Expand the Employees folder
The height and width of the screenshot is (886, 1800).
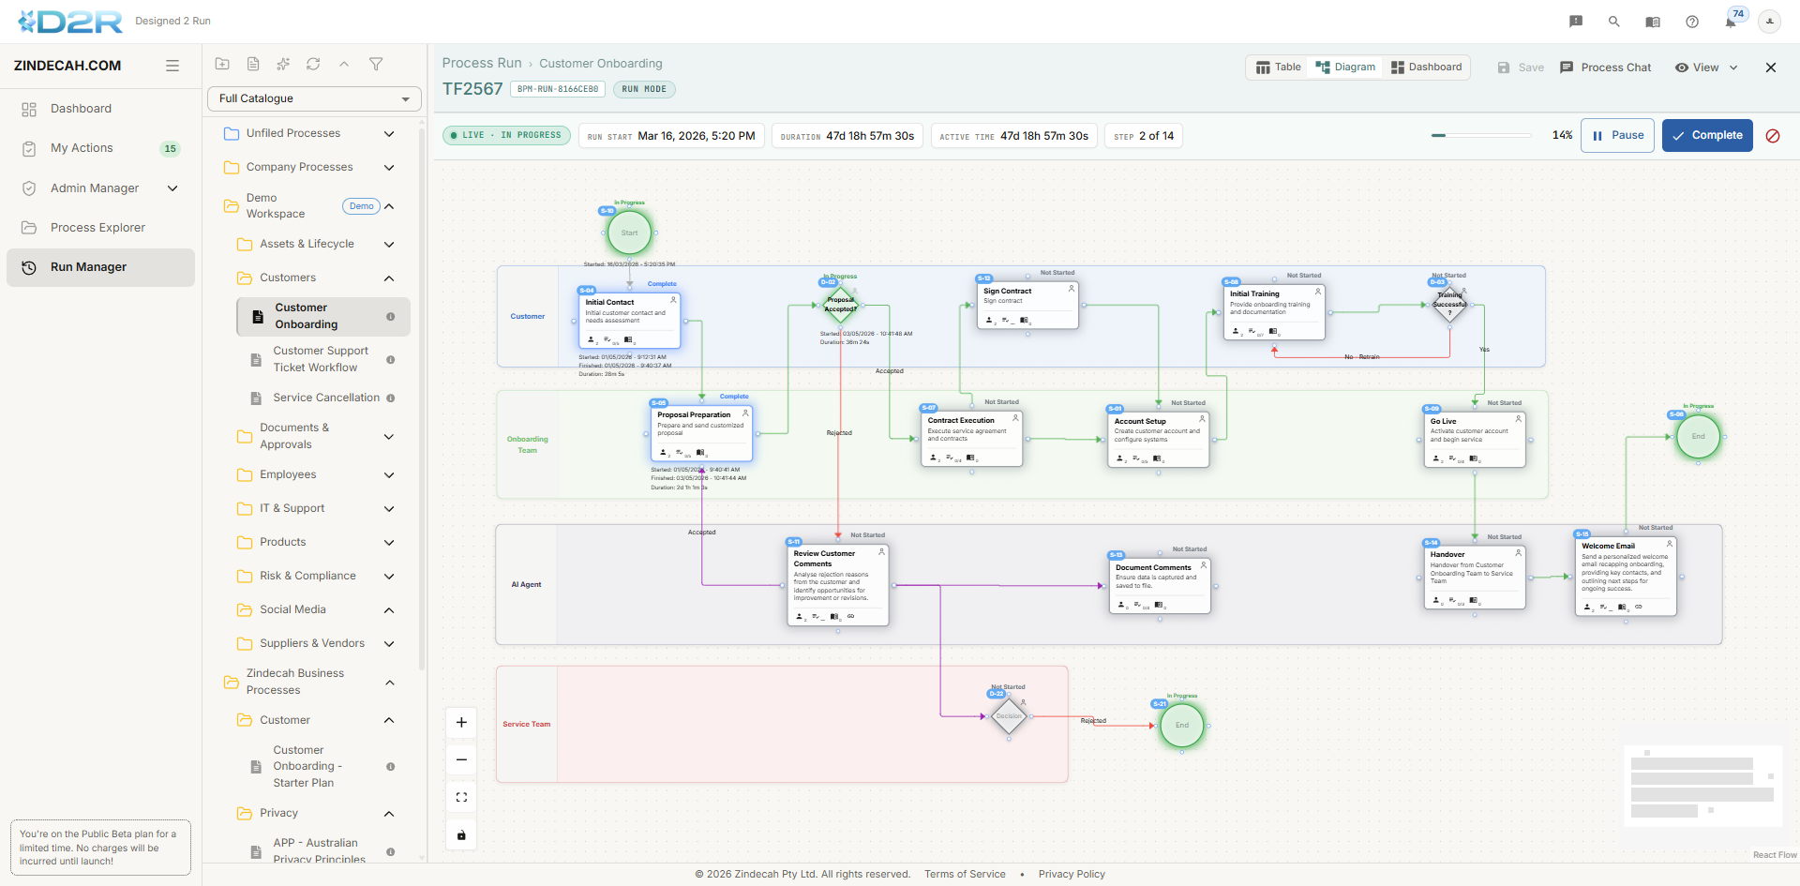[x=389, y=475]
